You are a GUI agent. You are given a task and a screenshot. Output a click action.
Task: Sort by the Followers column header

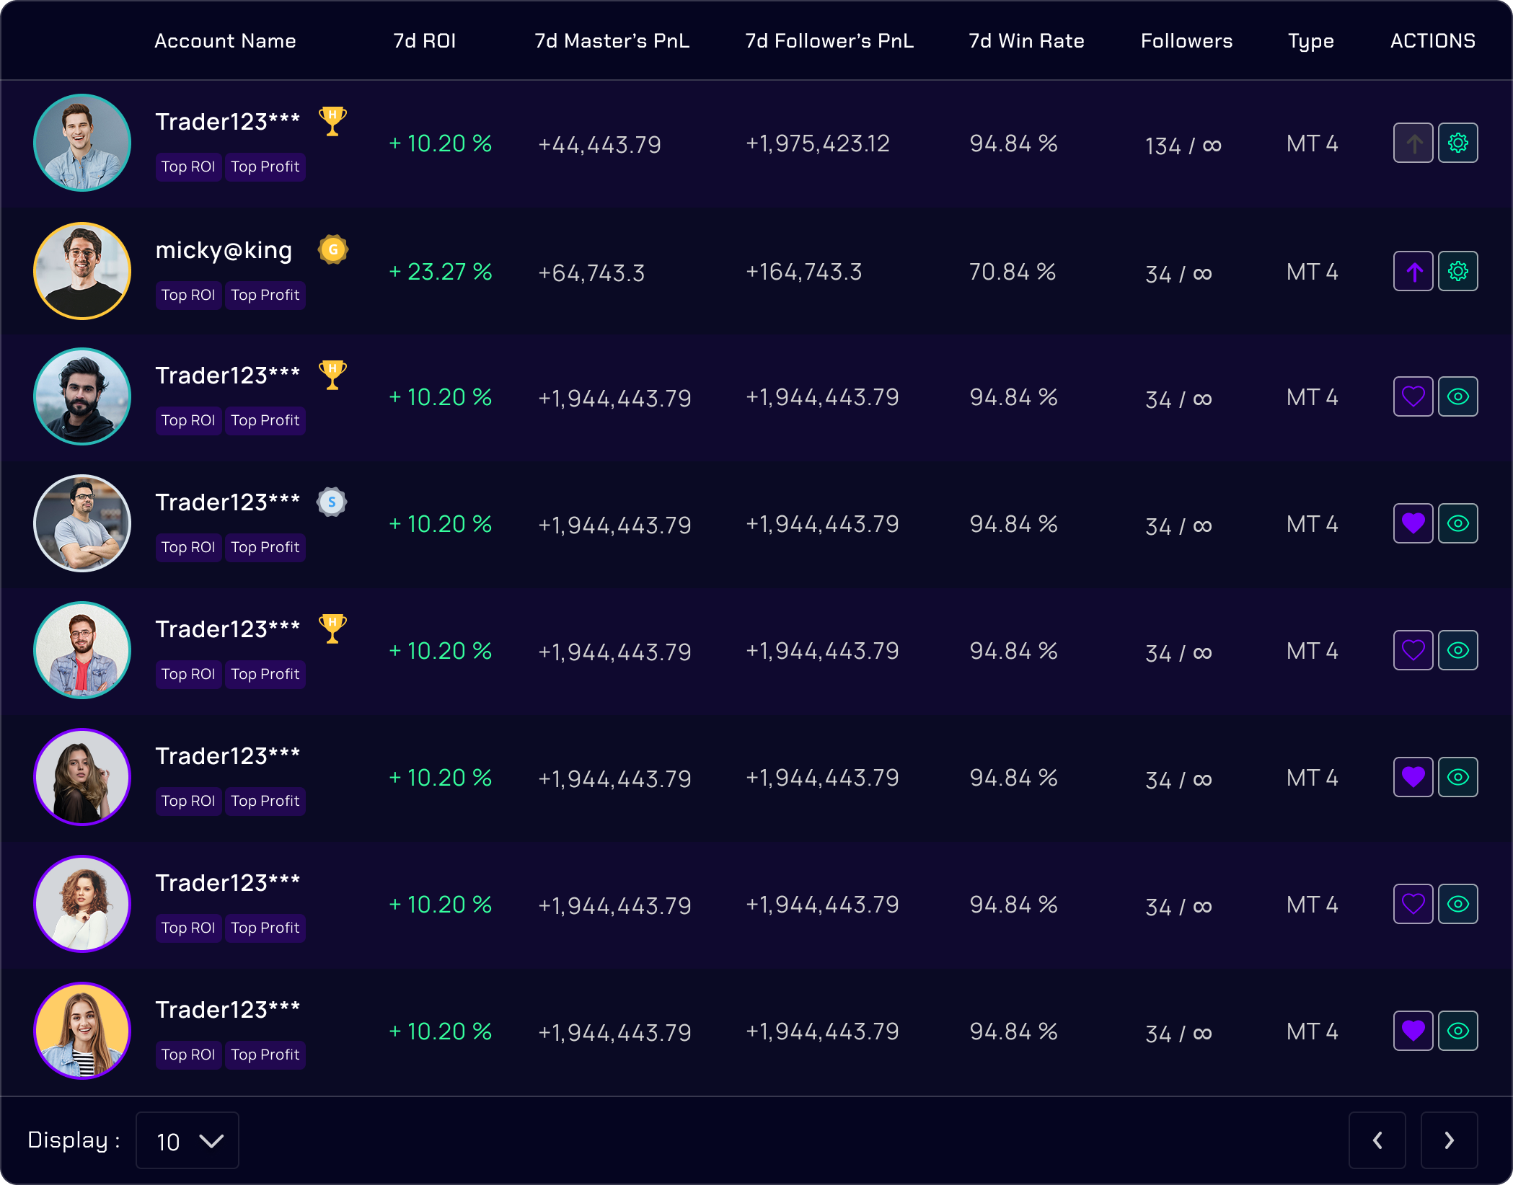(x=1186, y=41)
